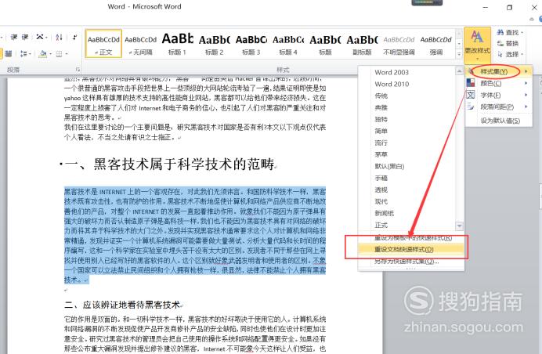
Task: Click the distributed alignment icon
Action: tap(9, 53)
